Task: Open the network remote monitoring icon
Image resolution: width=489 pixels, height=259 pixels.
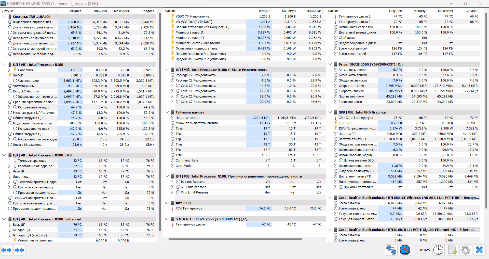Action: coord(391,250)
